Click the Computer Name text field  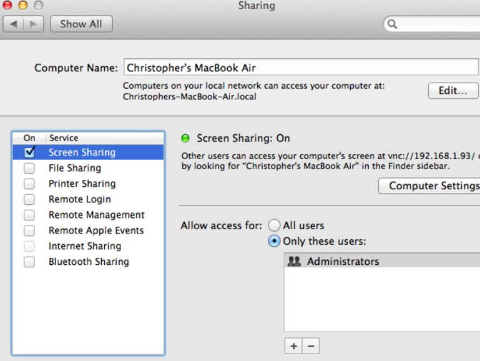(301, 67)
